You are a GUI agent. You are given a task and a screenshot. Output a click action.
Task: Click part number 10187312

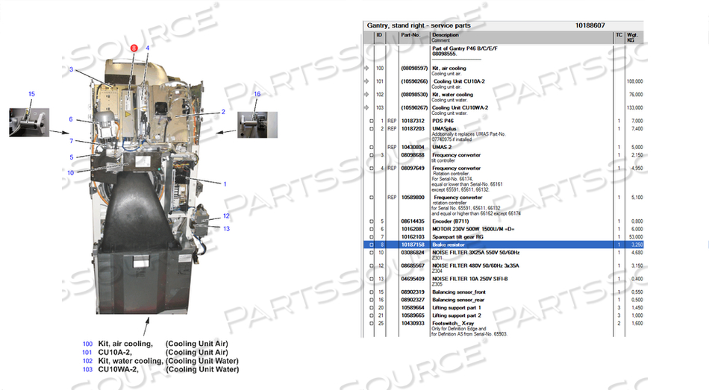[413, 121]
